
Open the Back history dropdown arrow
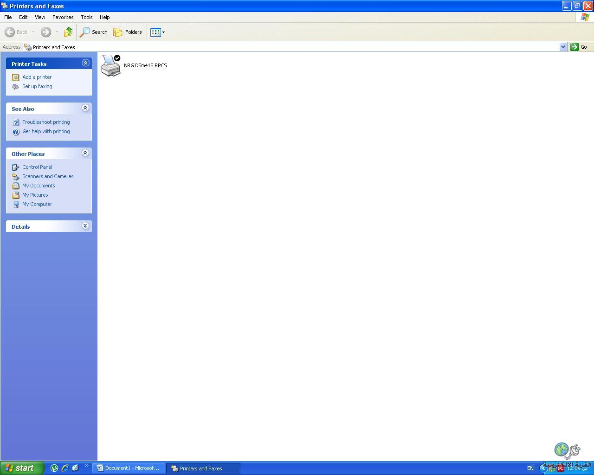point(33,32)
